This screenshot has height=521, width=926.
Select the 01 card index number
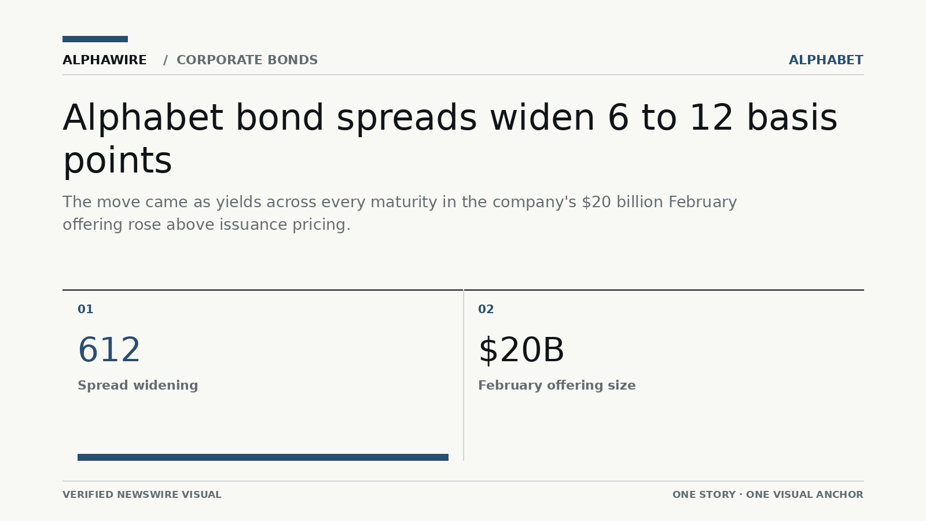click(x=86, y=310)
